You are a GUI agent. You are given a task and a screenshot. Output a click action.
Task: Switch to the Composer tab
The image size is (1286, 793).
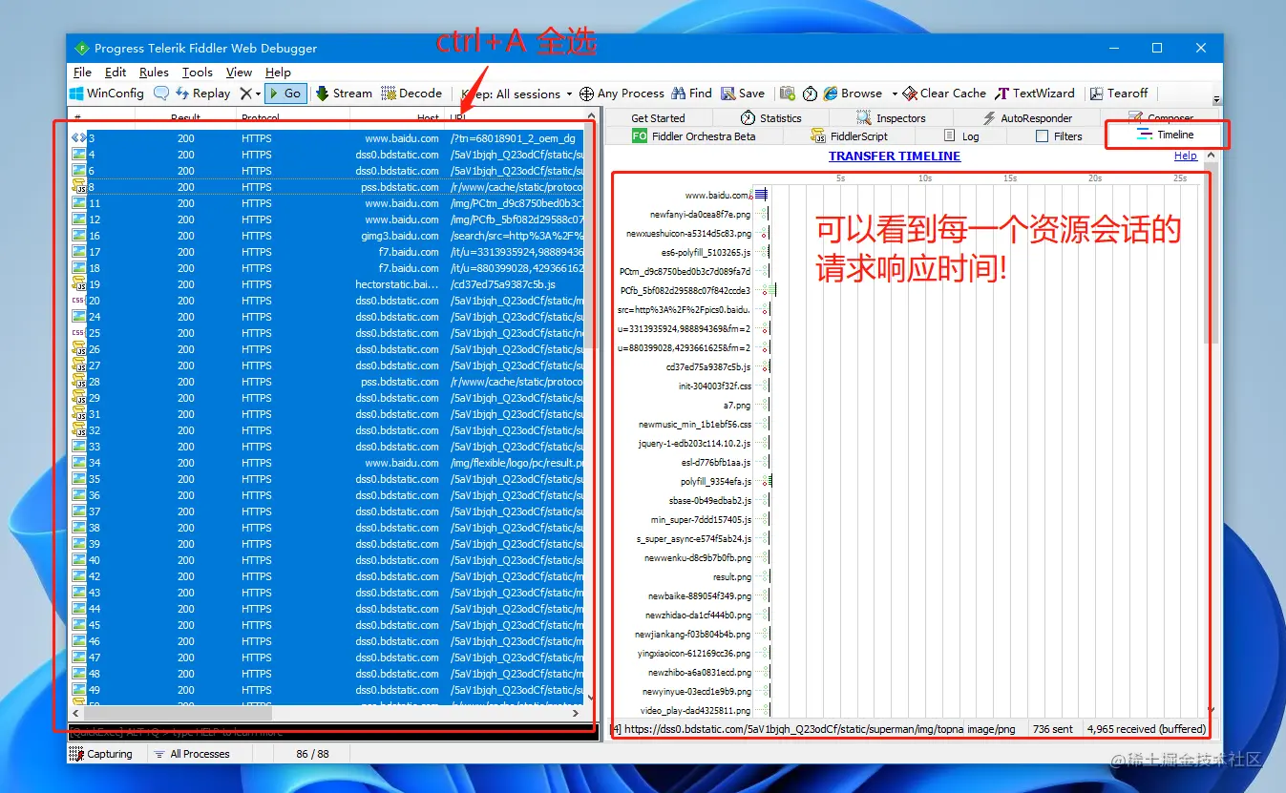(x=1160, y=117)
